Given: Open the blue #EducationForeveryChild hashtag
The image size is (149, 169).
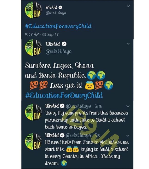Looking at the screenshot, I should [58, 26].
